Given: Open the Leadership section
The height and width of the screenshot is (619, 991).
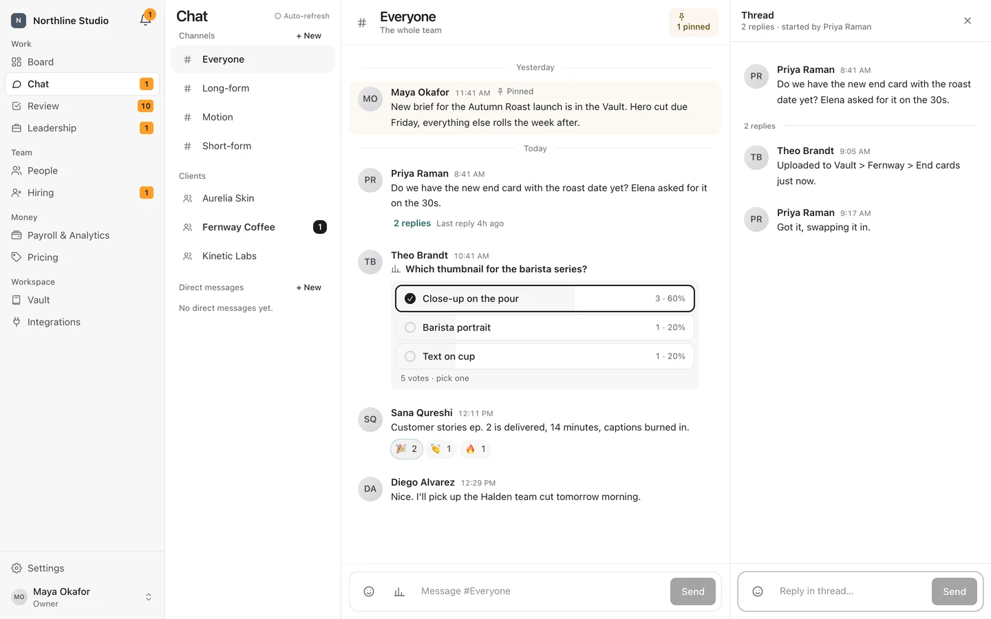Looking at the screenshot, I should 83,128.
